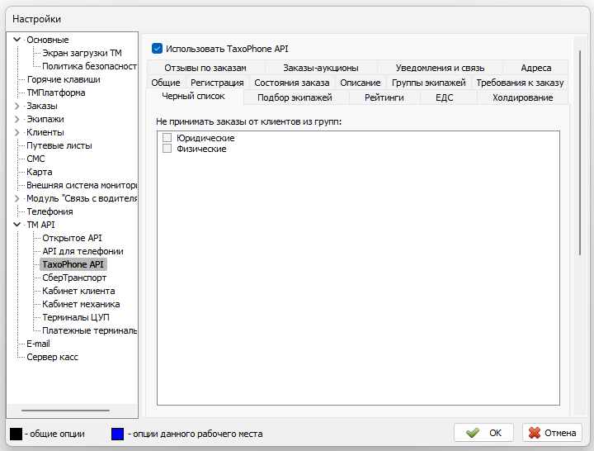Click the red cross icon on Отмена
This screenshot has height=451, width=594.
pos(534,433)
